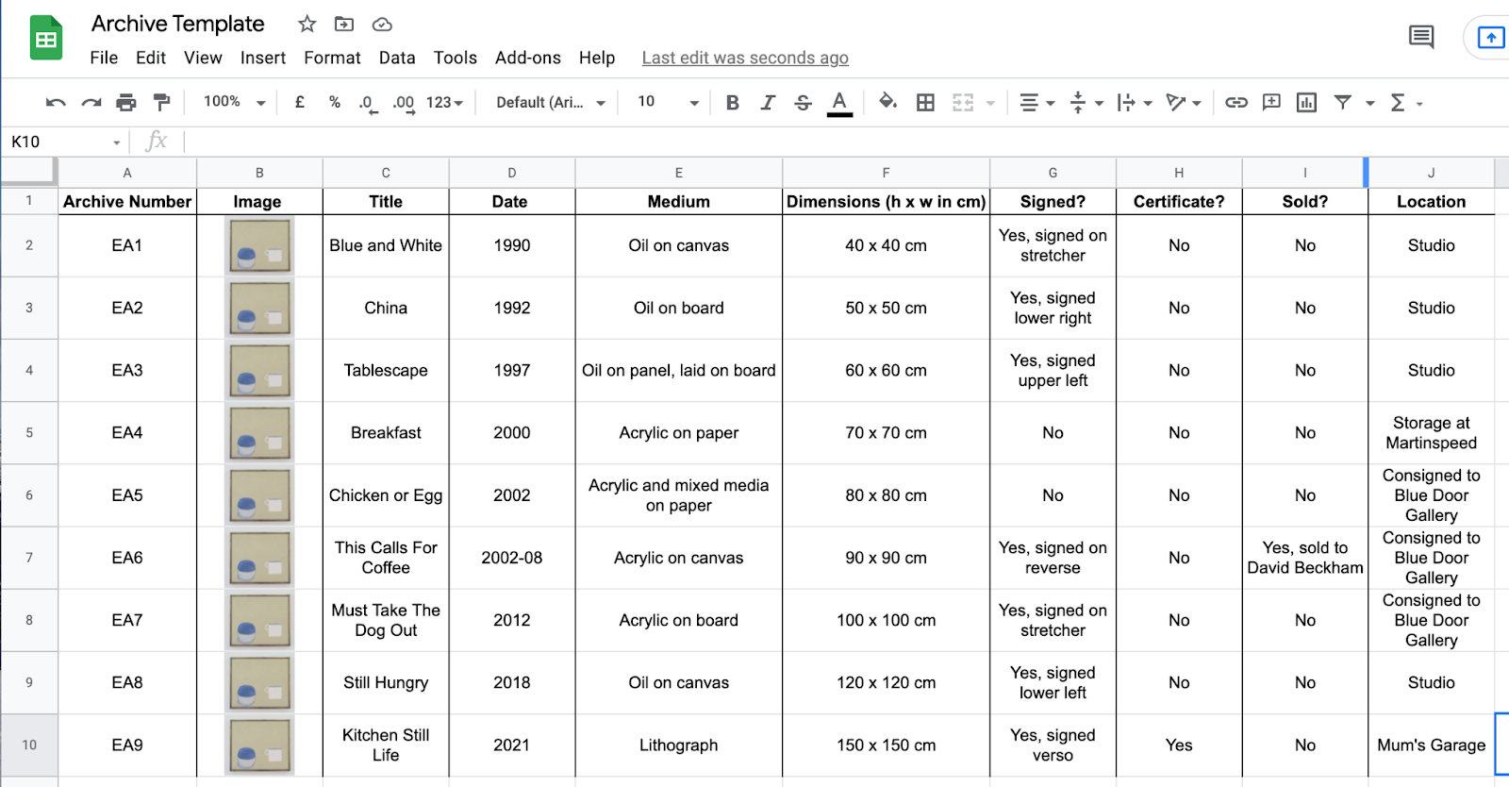Open the font size 10 dropdown
Screen dimensions: 1509x787
(667, 102)
